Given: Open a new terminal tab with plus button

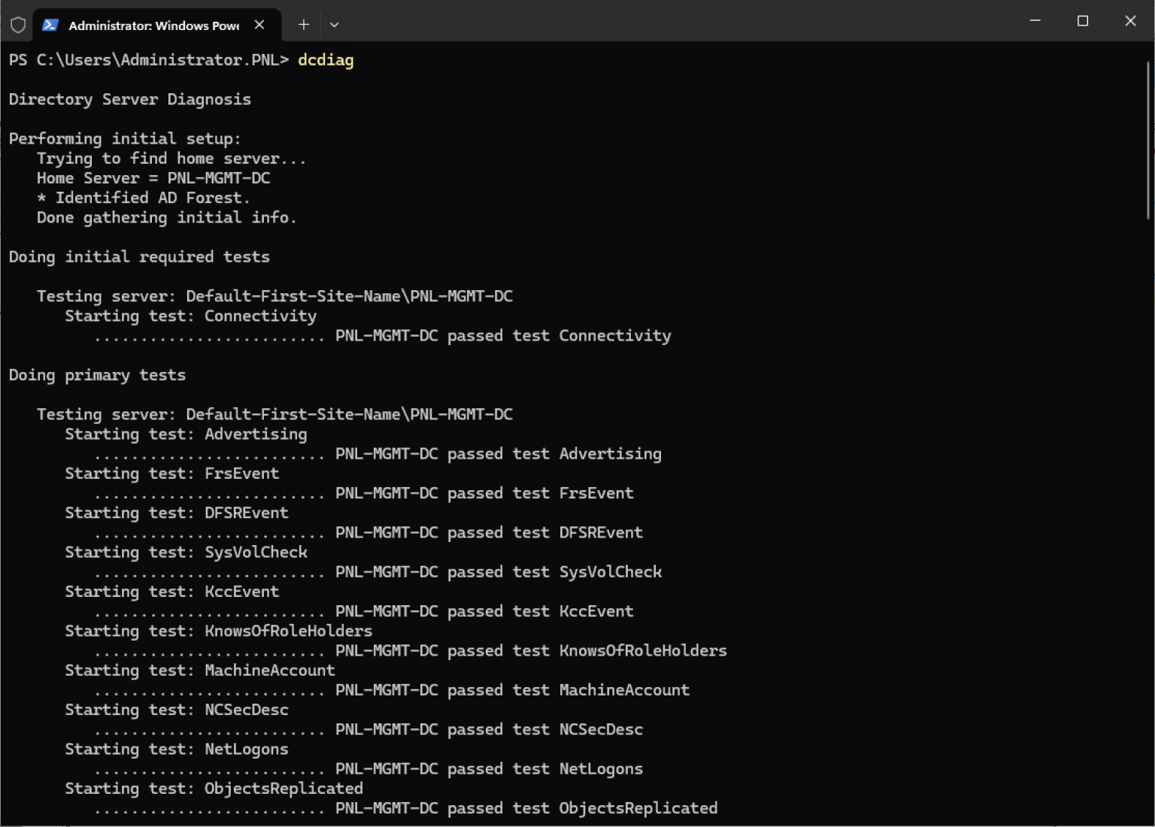Looking at the screenshot, I should click(303, 24).
